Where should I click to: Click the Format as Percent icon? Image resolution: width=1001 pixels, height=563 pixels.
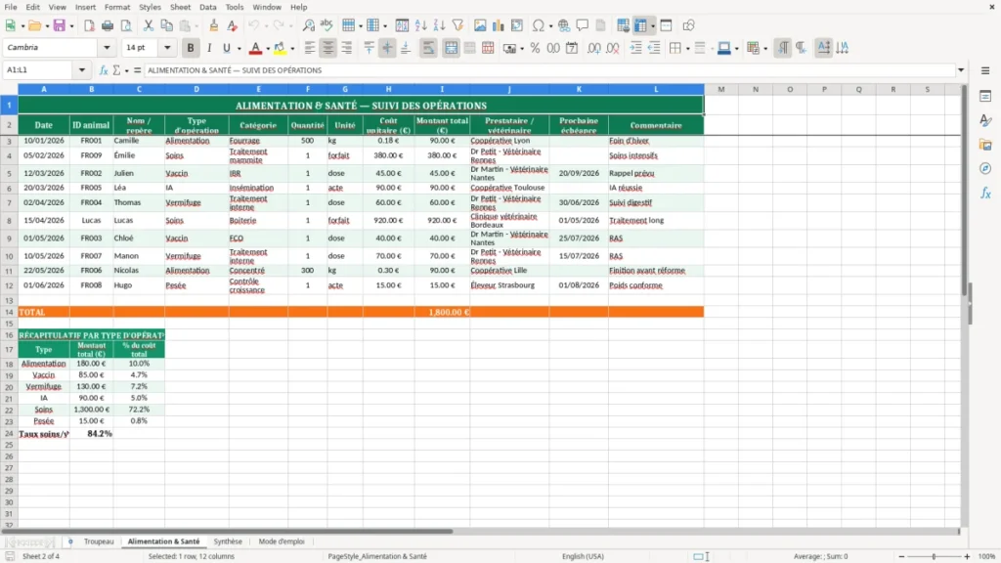click(x=535, y=48)
